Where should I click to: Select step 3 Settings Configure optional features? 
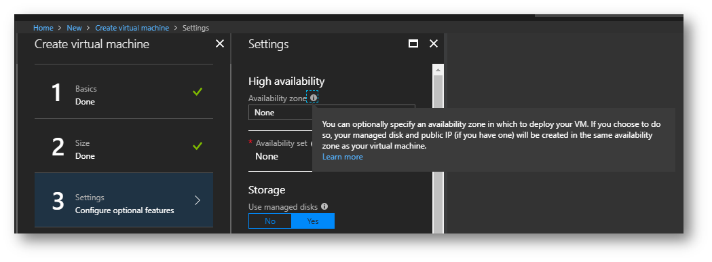[124, 200]
